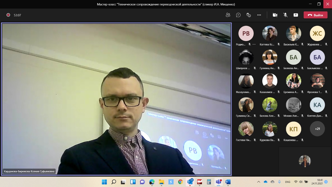
Task: Switch the ENG input language
Action: (288, 182)
